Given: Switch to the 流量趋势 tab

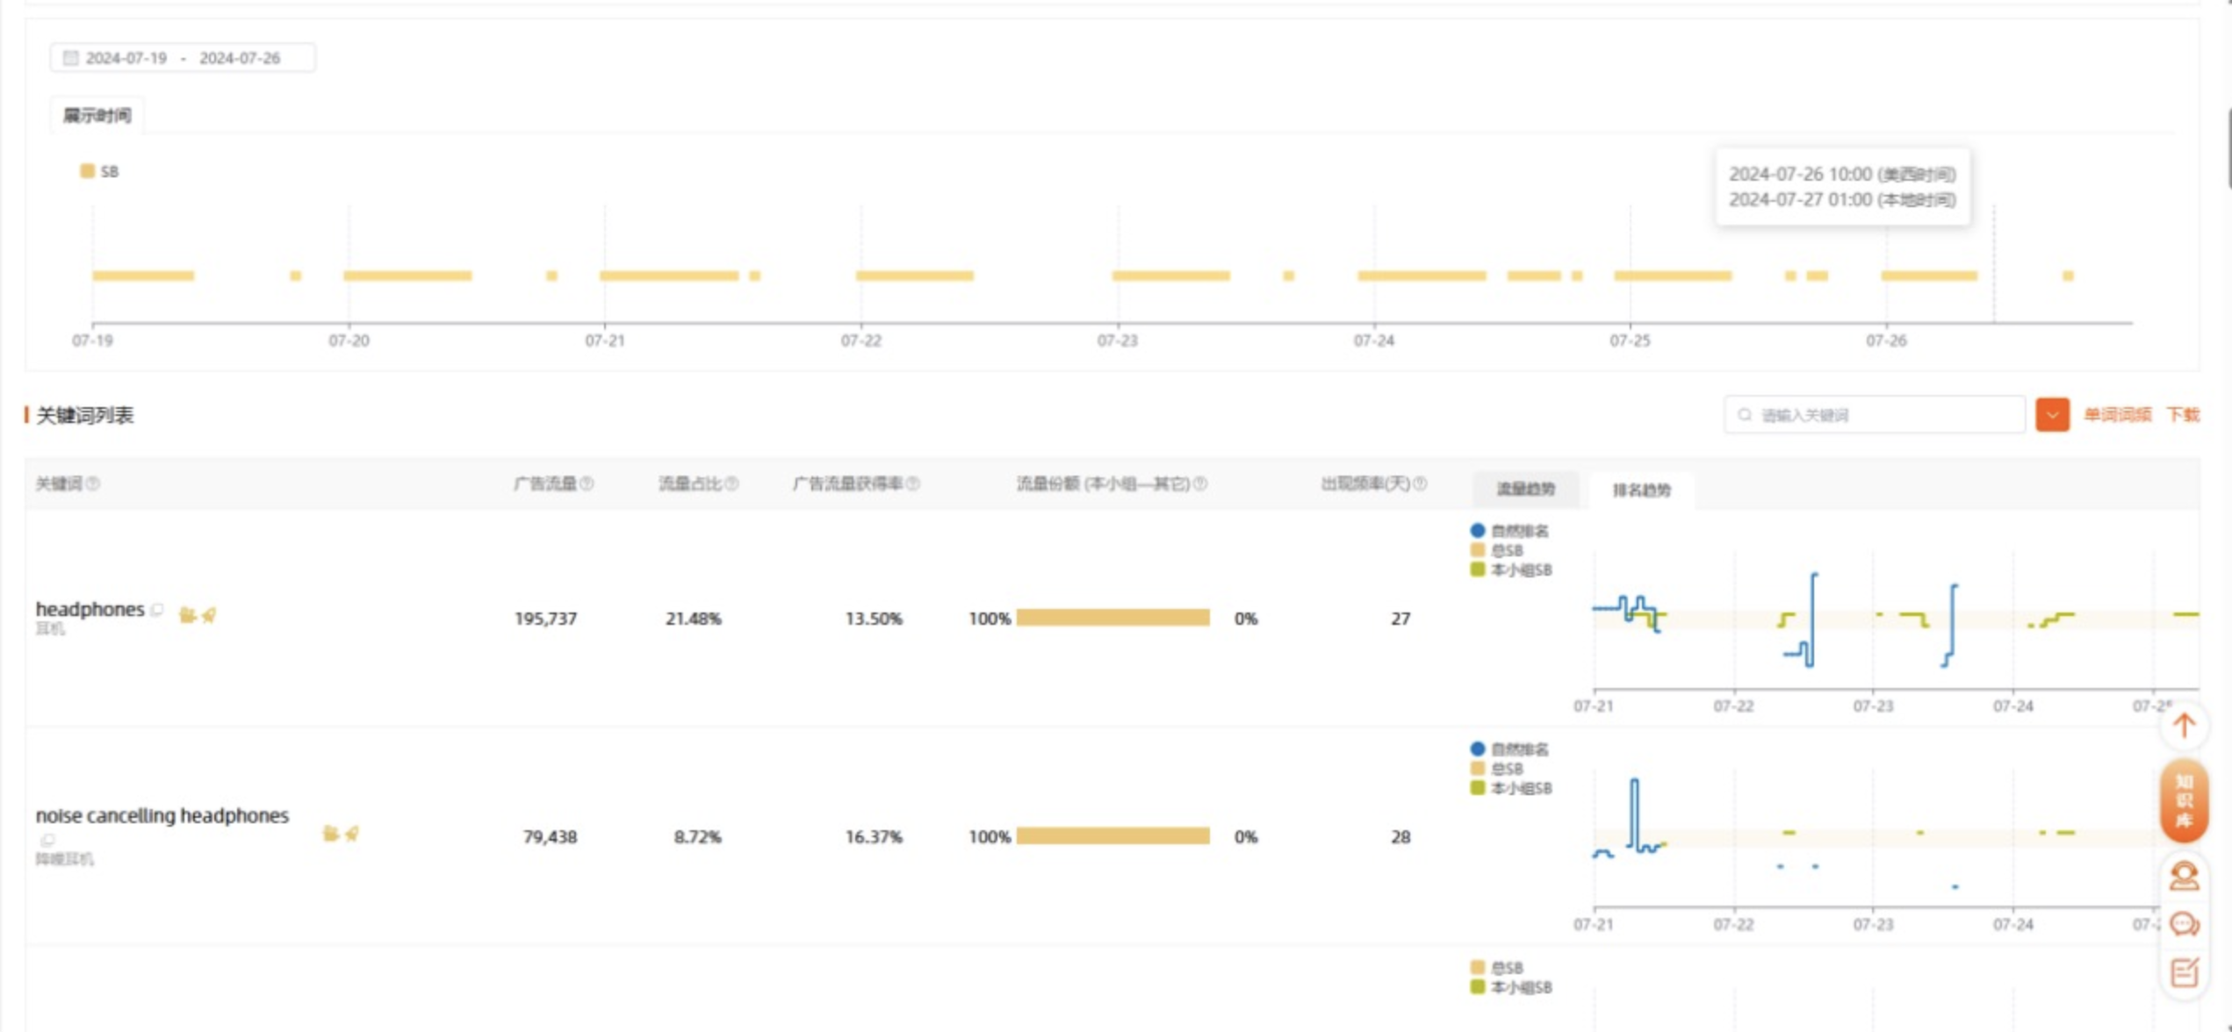Looking at the screenshot, I should point(1525,489).
